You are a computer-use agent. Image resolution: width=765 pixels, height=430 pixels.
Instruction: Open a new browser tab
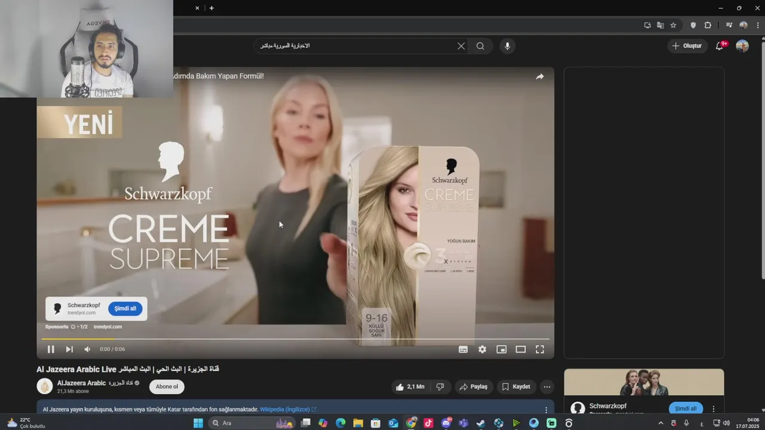212,8
